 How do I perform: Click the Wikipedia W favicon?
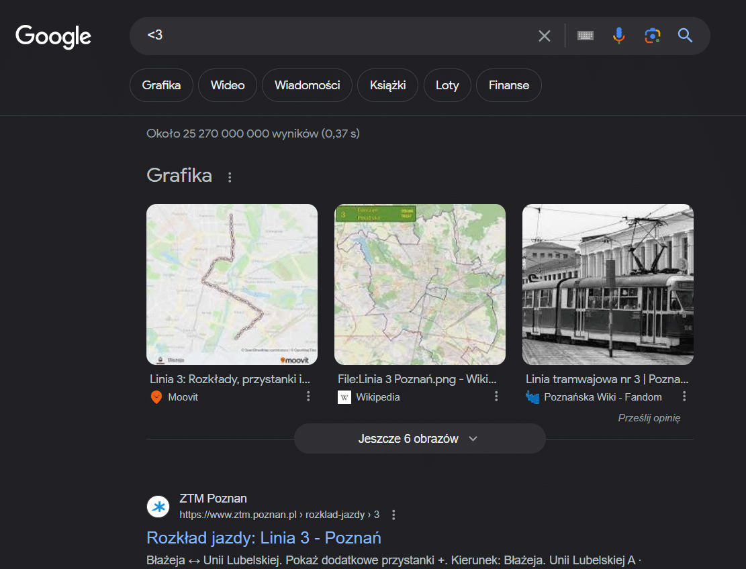click(344, 397)
